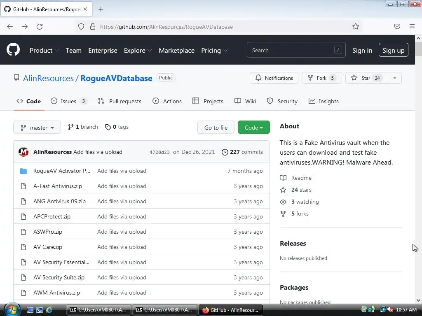Click the commits history clock icon

[x=225, y=152]
